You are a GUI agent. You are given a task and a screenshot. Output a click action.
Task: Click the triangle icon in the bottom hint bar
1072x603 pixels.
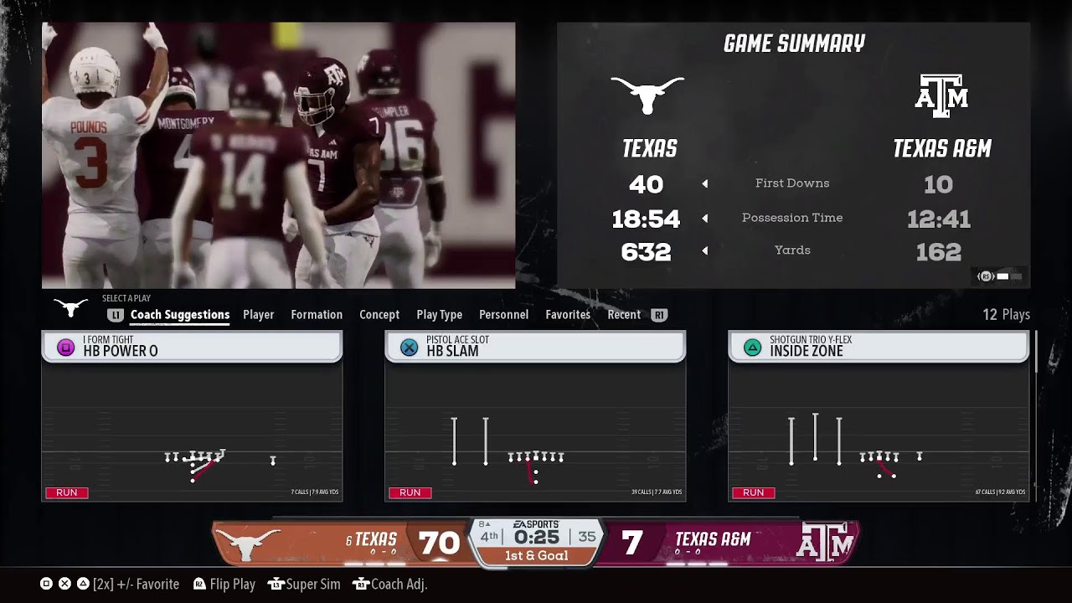coord(83,585)
